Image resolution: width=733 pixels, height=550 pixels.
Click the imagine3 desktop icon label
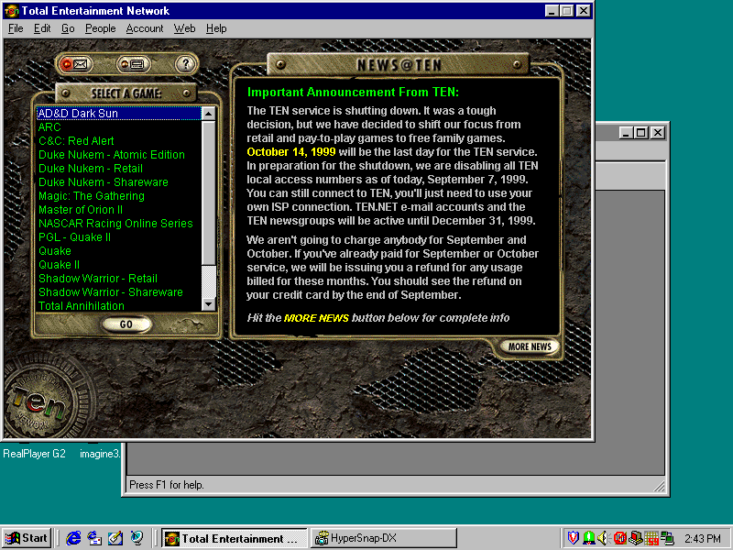click(100, 454)
